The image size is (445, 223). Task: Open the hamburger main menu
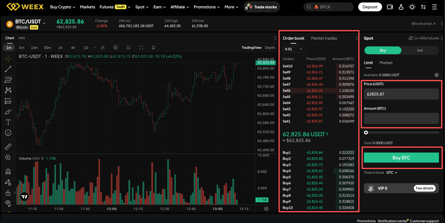point(435,7)
